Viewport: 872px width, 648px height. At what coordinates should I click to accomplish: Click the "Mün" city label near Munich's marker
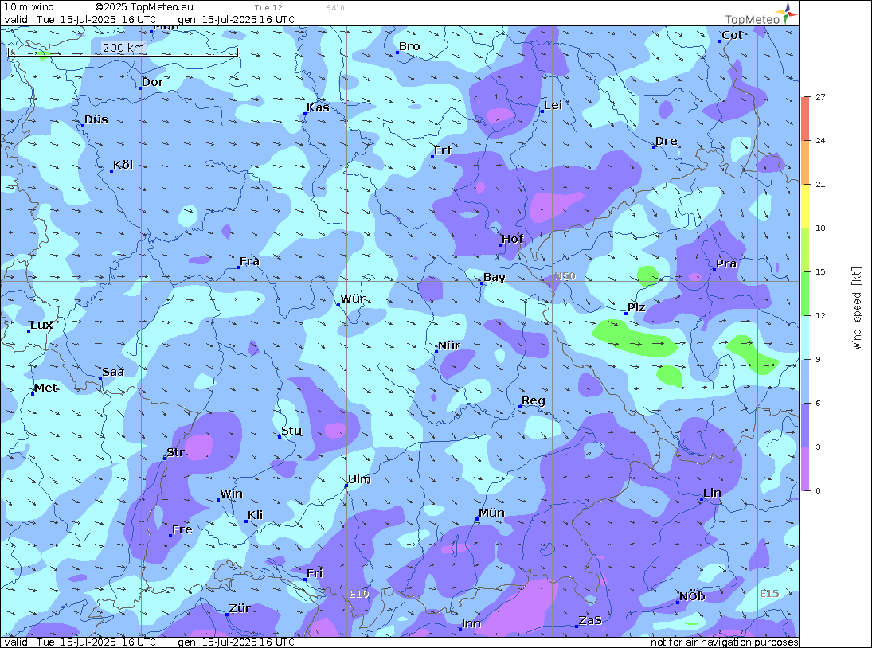[491, 513]
